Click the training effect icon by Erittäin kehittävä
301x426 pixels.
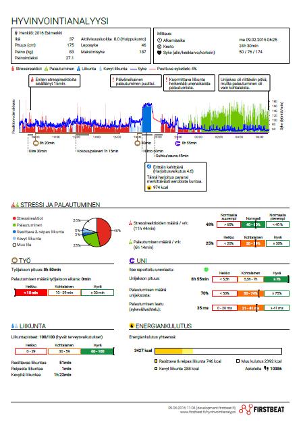[149, 166]
